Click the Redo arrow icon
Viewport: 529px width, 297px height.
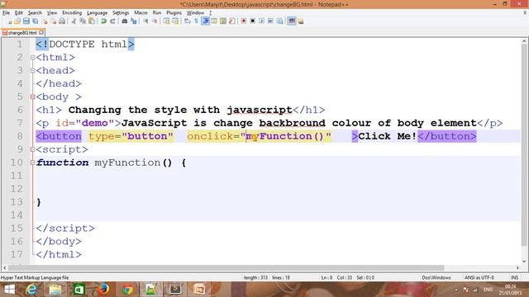point(112,21)
